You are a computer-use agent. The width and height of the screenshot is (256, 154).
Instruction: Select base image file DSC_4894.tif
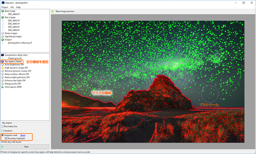(x=14, y=14)
